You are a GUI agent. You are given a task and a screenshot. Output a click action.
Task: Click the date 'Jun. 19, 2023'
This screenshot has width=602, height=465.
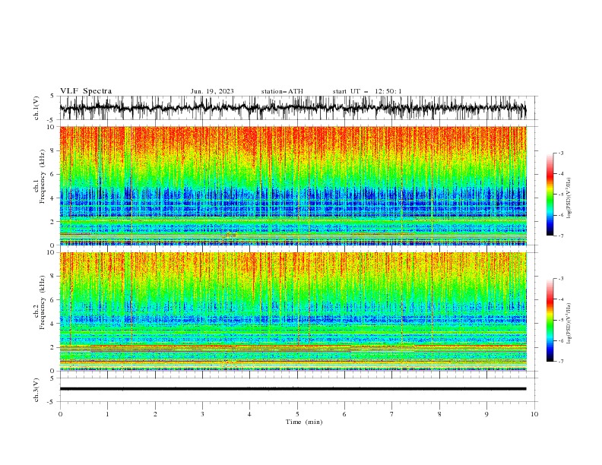pos(212,91)
